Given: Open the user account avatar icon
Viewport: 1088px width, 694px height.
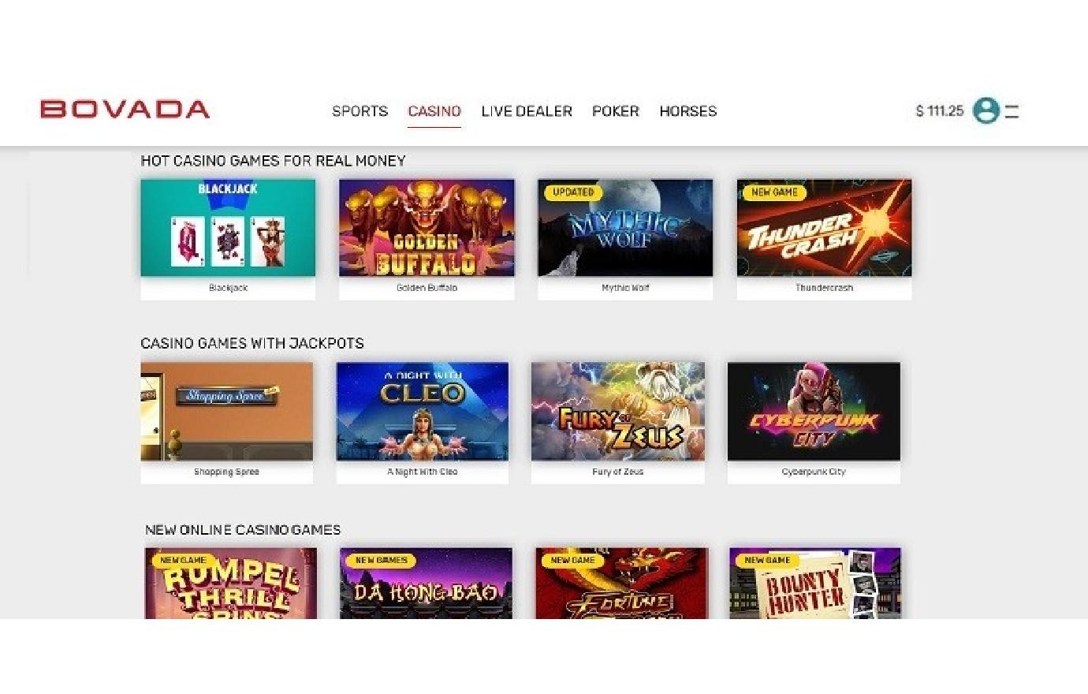Looking at the screenshot, I should tap(986, 110).
